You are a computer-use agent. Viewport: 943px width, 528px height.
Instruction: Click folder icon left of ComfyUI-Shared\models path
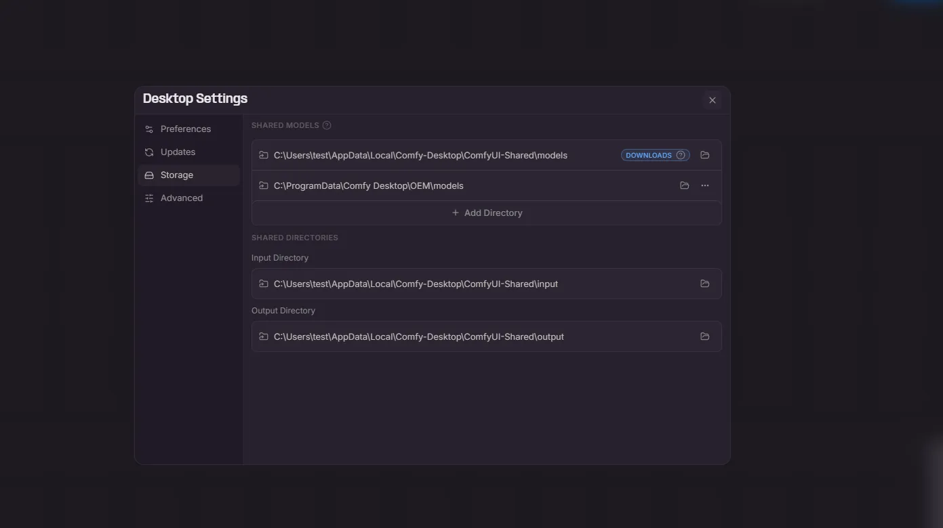pyautogui.click(x=264, y=155)
